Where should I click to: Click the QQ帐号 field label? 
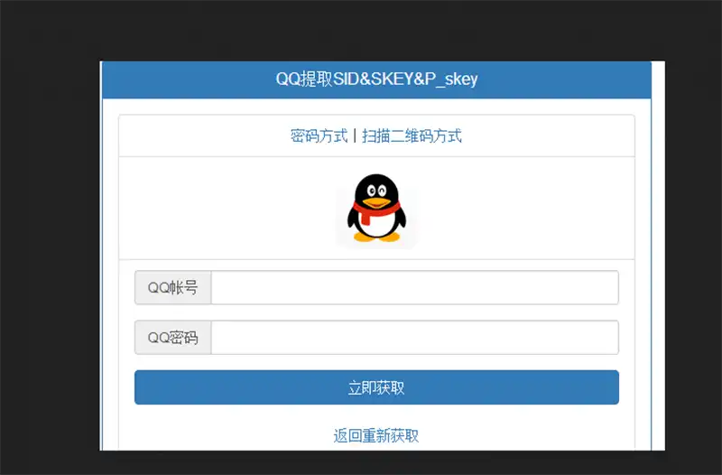[172, 287]
